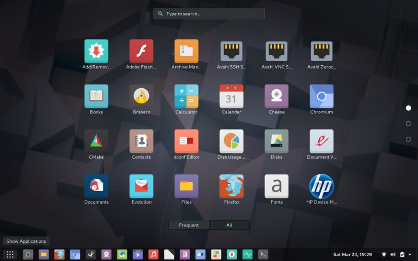418x261 pixels.
Task: Expand the system menu arrow in the tray
Action: point(410,255)
